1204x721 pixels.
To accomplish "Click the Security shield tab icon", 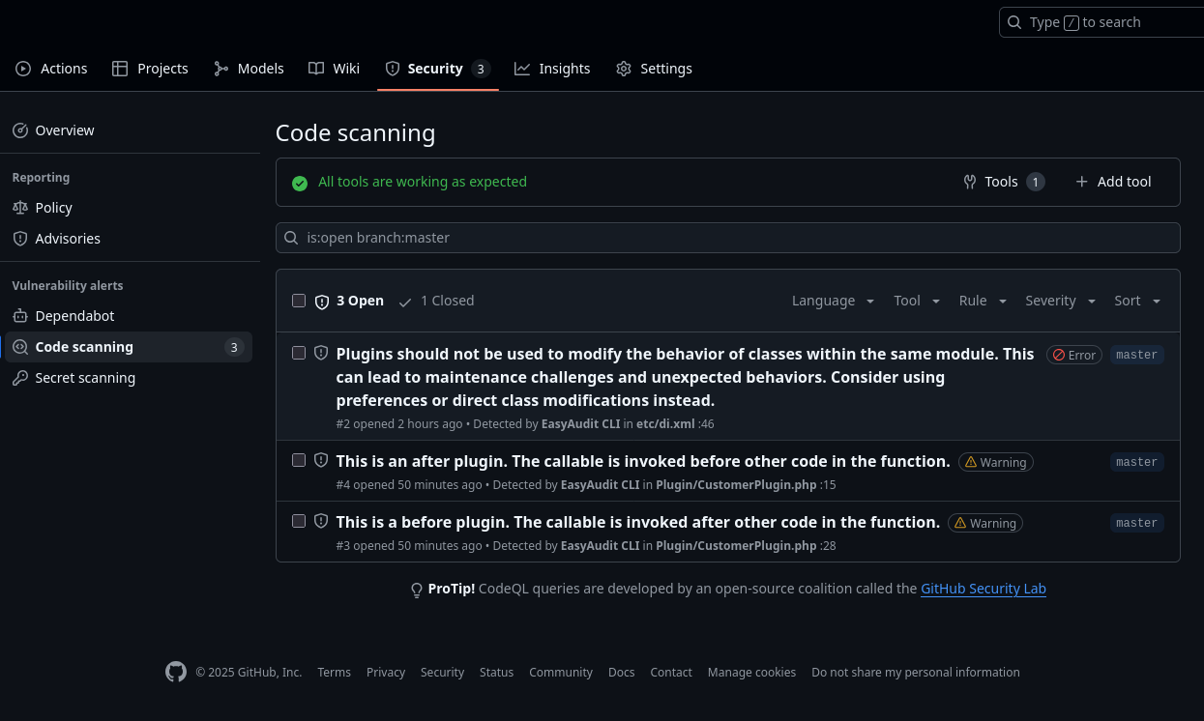I will coord(393,69).
